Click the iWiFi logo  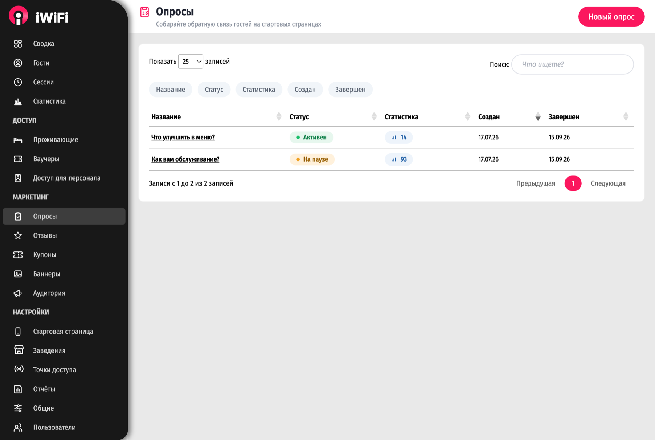39,16
